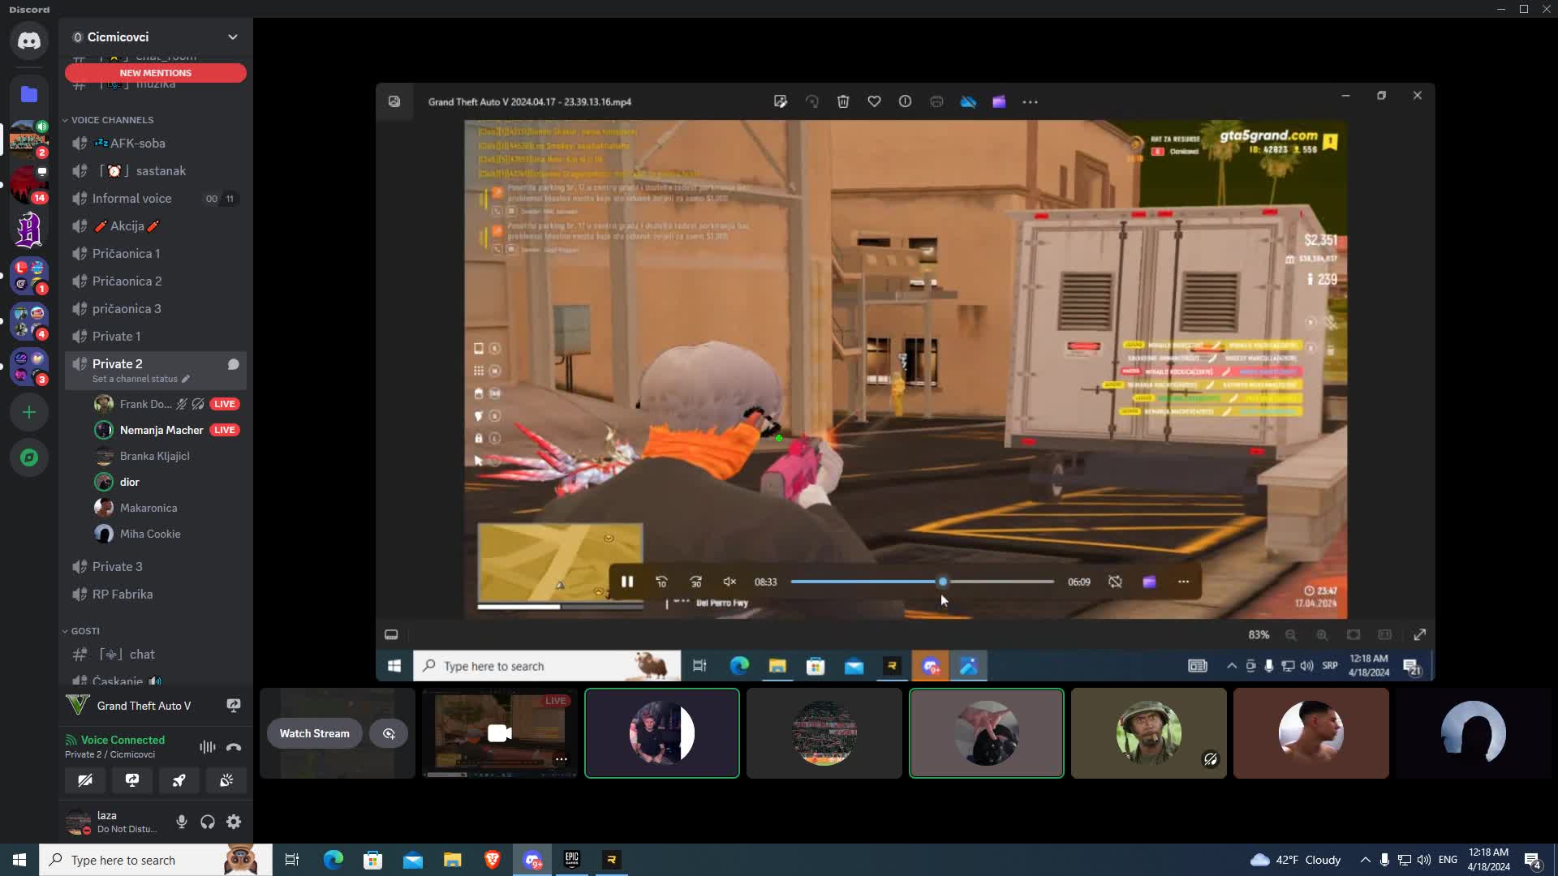Zoom in on the Photos viewer
Screen dimensions: 1558x876
[x=1322, y=634]
